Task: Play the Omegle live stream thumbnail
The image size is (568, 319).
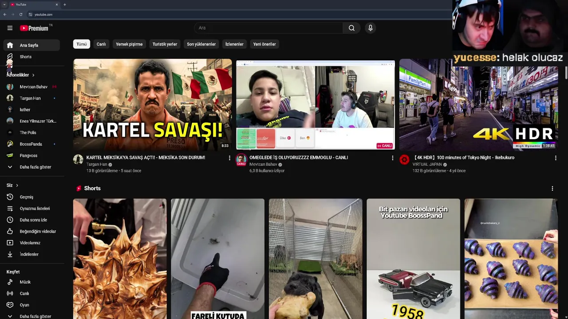Action: click(316, 105)
